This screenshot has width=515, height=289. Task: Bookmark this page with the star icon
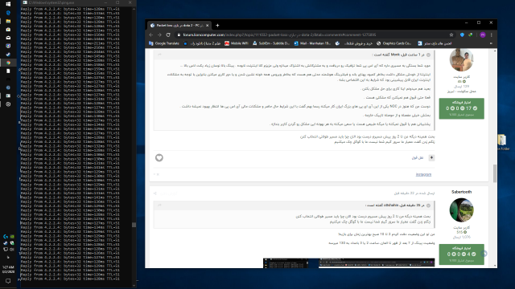451,35
